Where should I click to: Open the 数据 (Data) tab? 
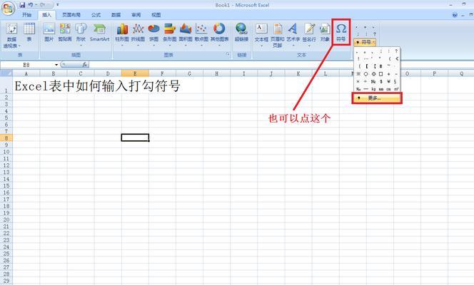pos(116,15)
